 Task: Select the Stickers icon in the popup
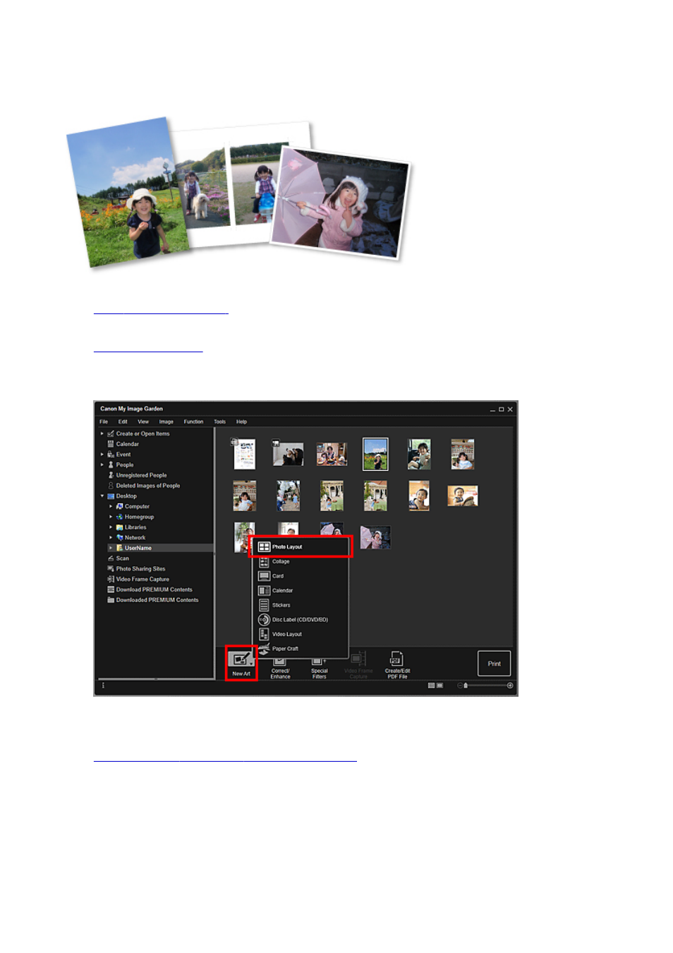point(264,605)
